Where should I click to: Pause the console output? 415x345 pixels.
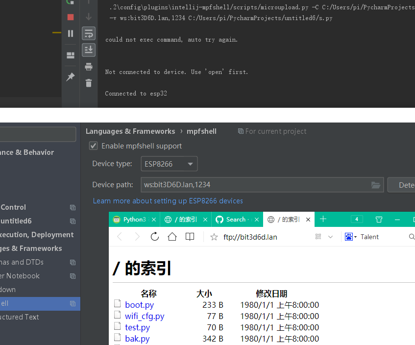tap(70, 33)
